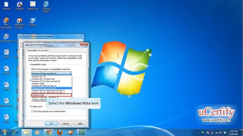
Task: Select the MMX352G 3G USB shortcut
Action: pyautogui.click(x=19, y=23)
